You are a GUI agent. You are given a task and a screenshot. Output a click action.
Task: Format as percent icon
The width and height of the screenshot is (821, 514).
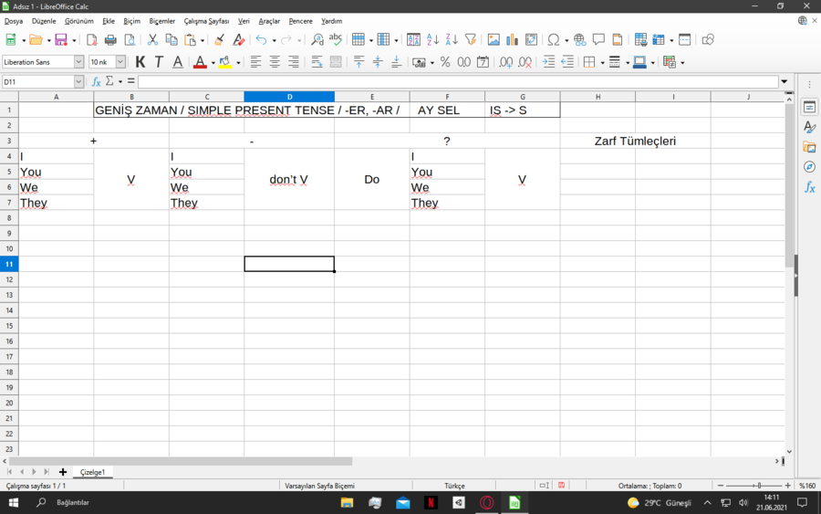click(445, 62)
